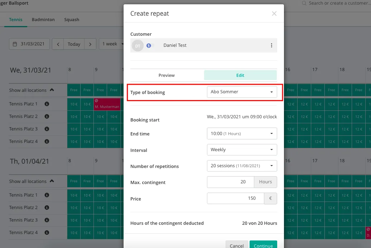Click the blue badge icon next to customer avatar
The height and width of the screenshot is (248, 371).
click(149, 46)
